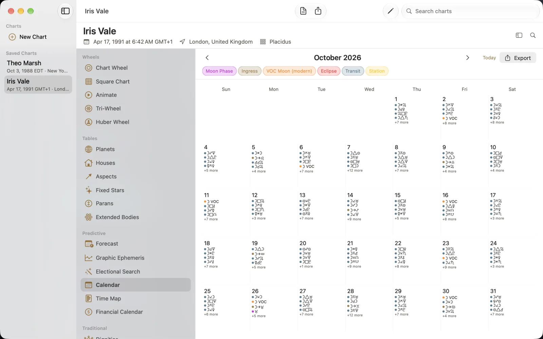The height and width of the screenshot is (339, 543).
Task: Open the Houses table
Action: [x=136, y=163]
